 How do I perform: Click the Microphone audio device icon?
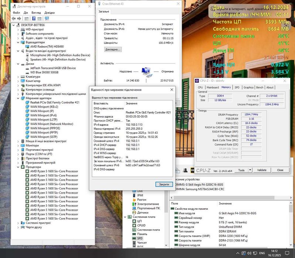[x=27, y=55]
